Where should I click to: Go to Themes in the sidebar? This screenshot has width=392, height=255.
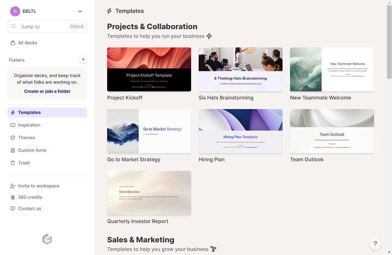tap(26, 138)
